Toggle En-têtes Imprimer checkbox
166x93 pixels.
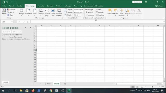(x=97, y=15)
